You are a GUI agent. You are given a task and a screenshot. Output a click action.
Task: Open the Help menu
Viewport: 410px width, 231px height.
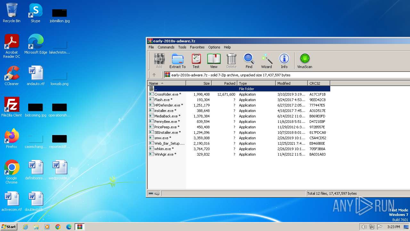coord(227,47)
